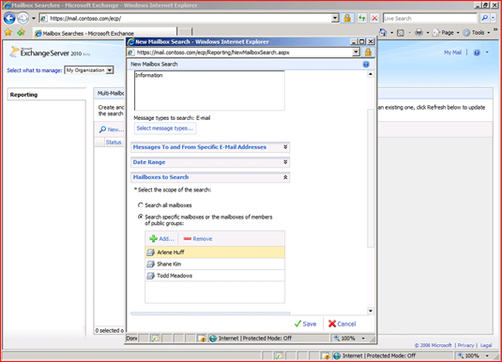Select Arlene Huff in mailbox list
Screen dimensions: 502x362
(x=215, y=252)
